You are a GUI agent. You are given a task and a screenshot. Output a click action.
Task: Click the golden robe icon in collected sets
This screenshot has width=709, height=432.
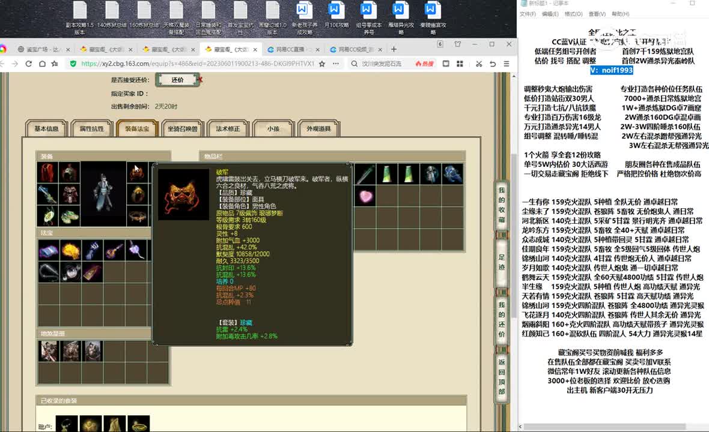(x=115, y=424)
